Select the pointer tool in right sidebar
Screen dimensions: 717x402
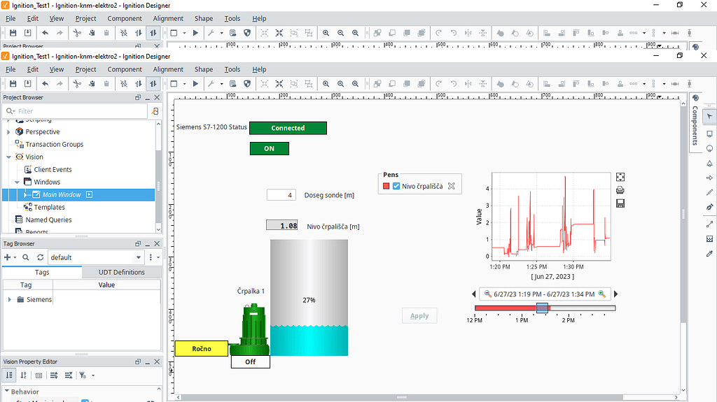point(709,116)
